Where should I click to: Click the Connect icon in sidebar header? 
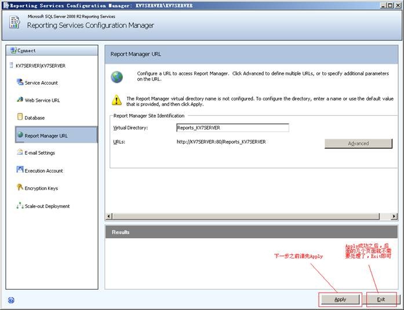pos(13,50)
